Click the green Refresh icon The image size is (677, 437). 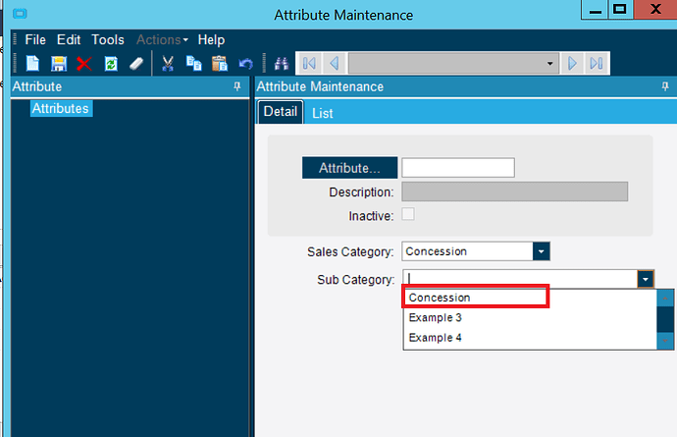pyautogui.click(x=111, y=64)
